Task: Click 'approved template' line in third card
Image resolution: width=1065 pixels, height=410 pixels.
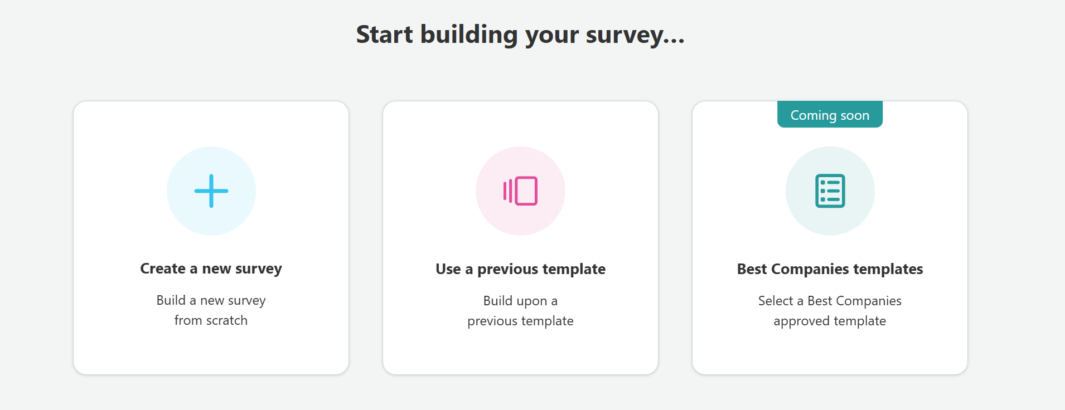Action: click(830, 321)
